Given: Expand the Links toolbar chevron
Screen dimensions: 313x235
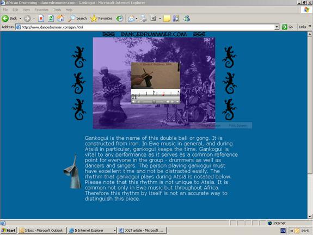Looking at the screenshot, I should [310, 26].
